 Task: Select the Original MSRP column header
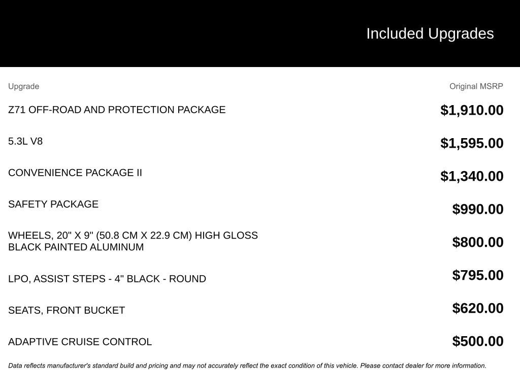tap(476, 86)
